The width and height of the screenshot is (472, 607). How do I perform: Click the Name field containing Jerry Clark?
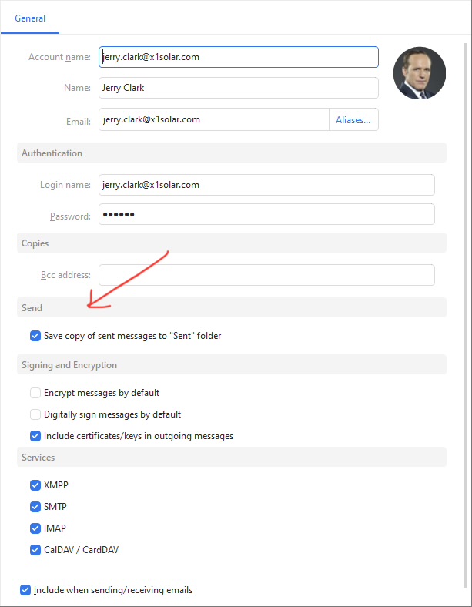[x=238, y=88]
